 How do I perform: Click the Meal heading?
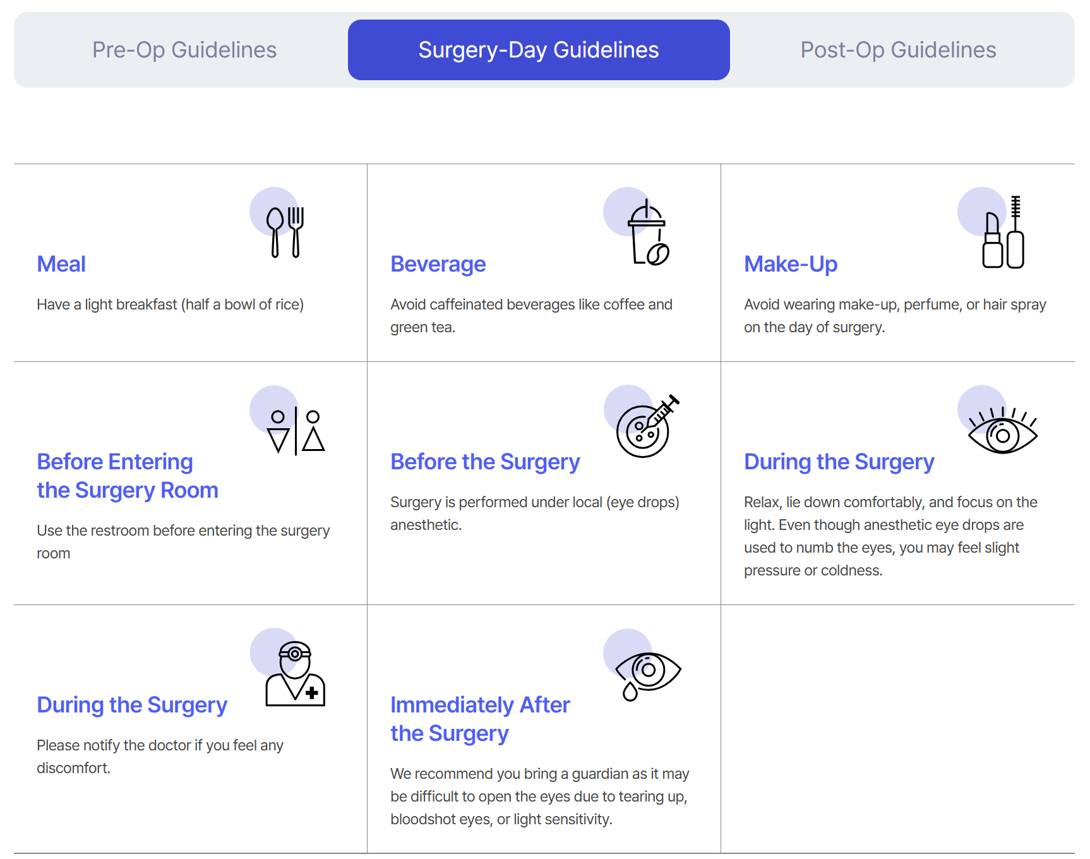click(61, 264)
